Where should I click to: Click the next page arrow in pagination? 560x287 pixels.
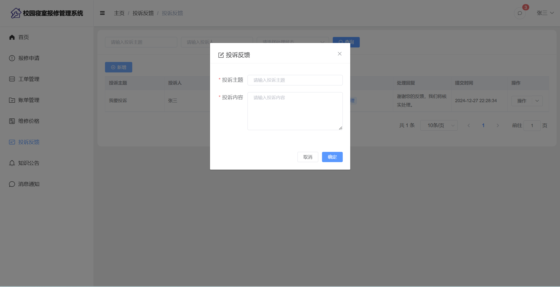click(497, 125)
